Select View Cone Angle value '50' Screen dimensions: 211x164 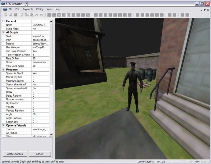point(41,66)
